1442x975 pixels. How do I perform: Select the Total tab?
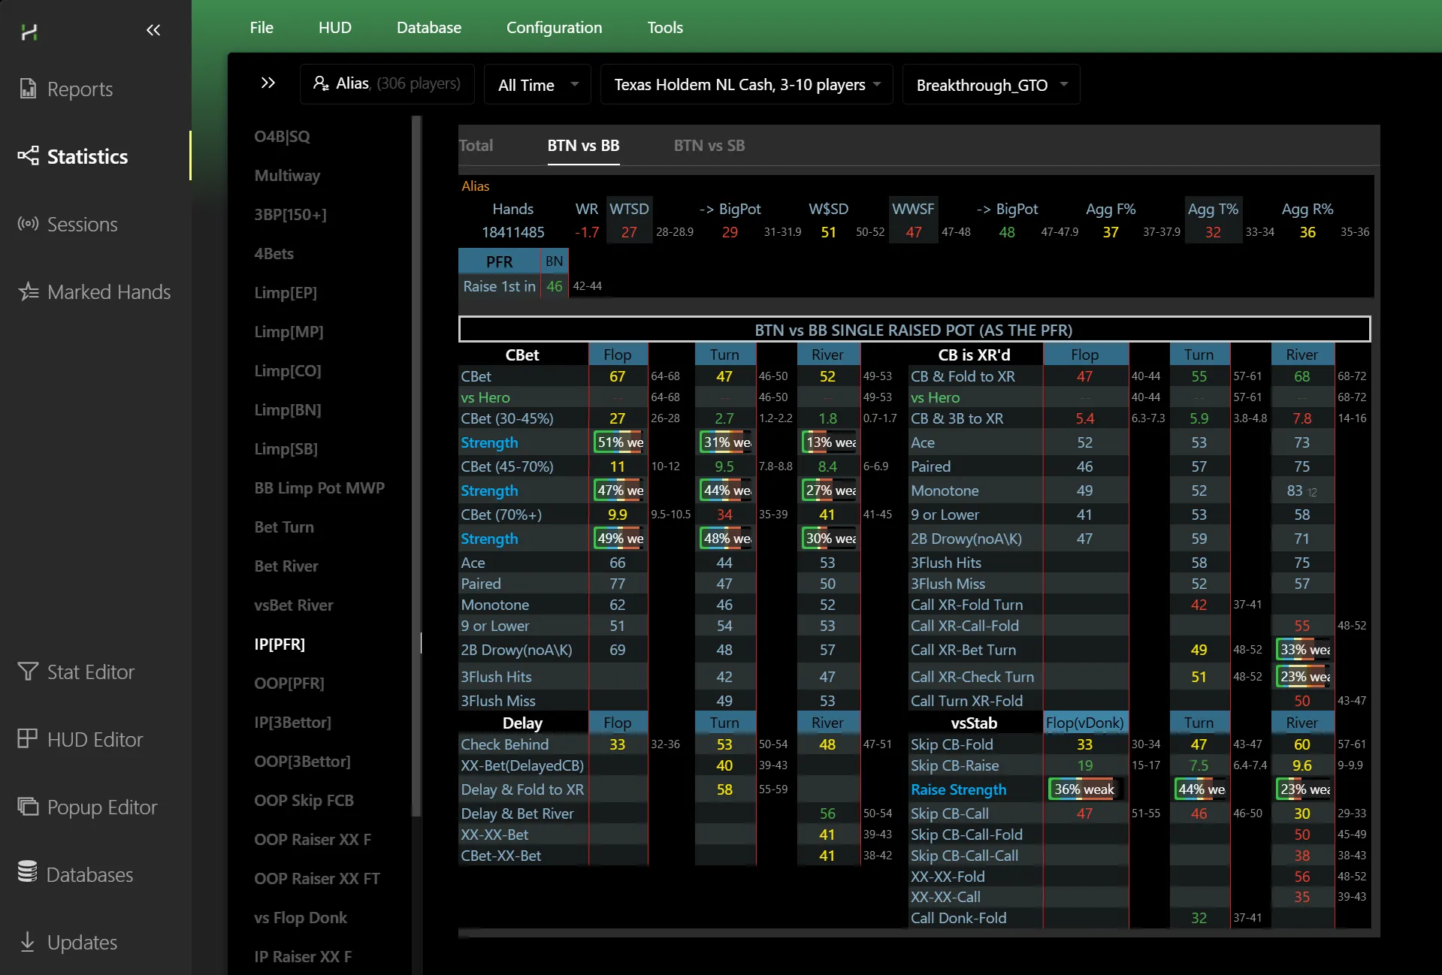tap(476, 146)
